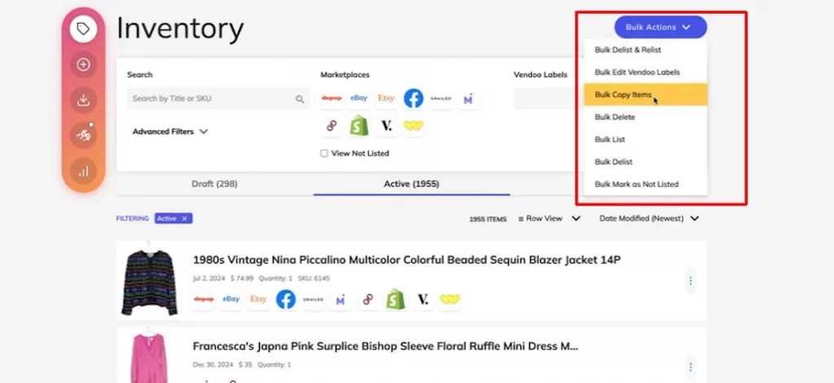Open the Row View dropdown
Viewport: 834px width, 383px height.
(x=553, y=218)
